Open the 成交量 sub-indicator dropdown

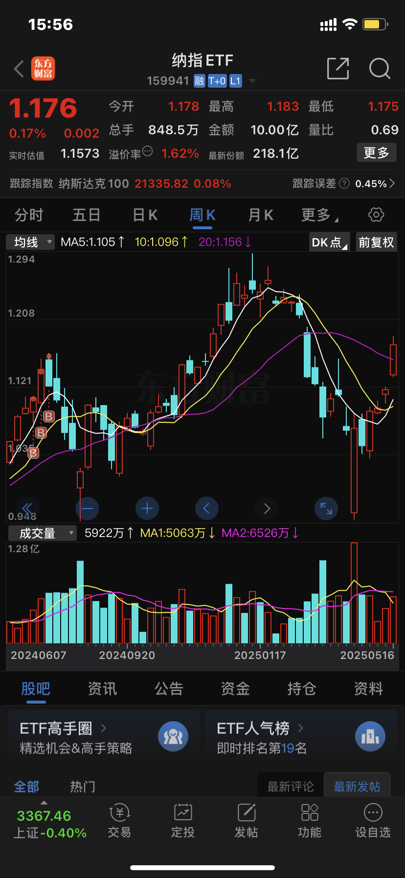click(42, 533)
